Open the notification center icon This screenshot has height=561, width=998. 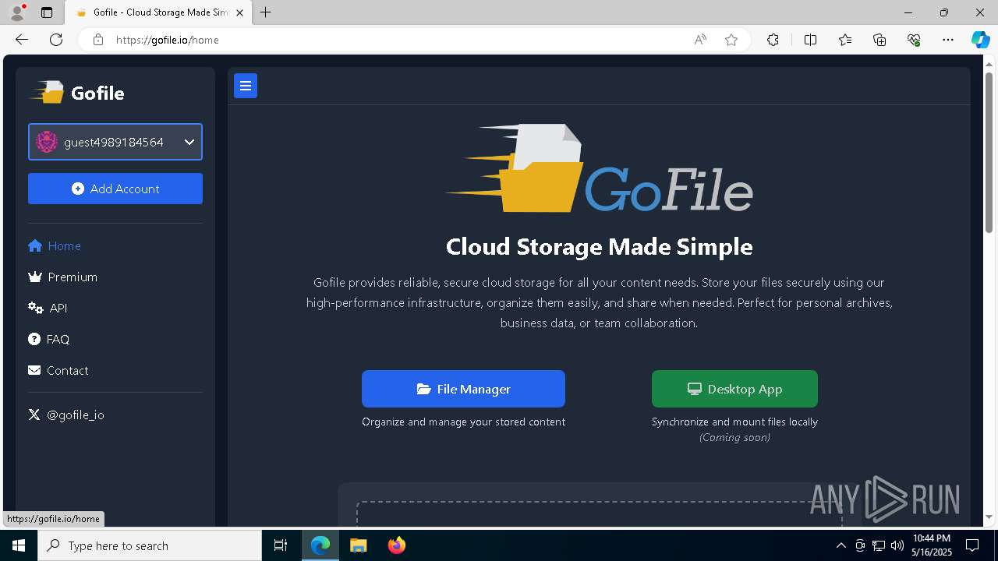972,545
